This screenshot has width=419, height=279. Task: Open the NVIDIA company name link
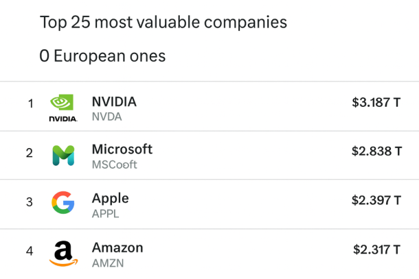tap(114, 101)
